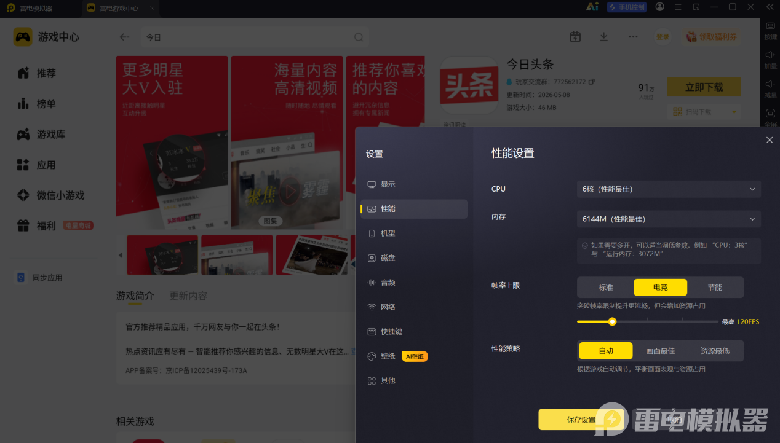The height and width of the screenshot is (443, 780).
Task: Click the search magnifier icon
Action: 359,37
